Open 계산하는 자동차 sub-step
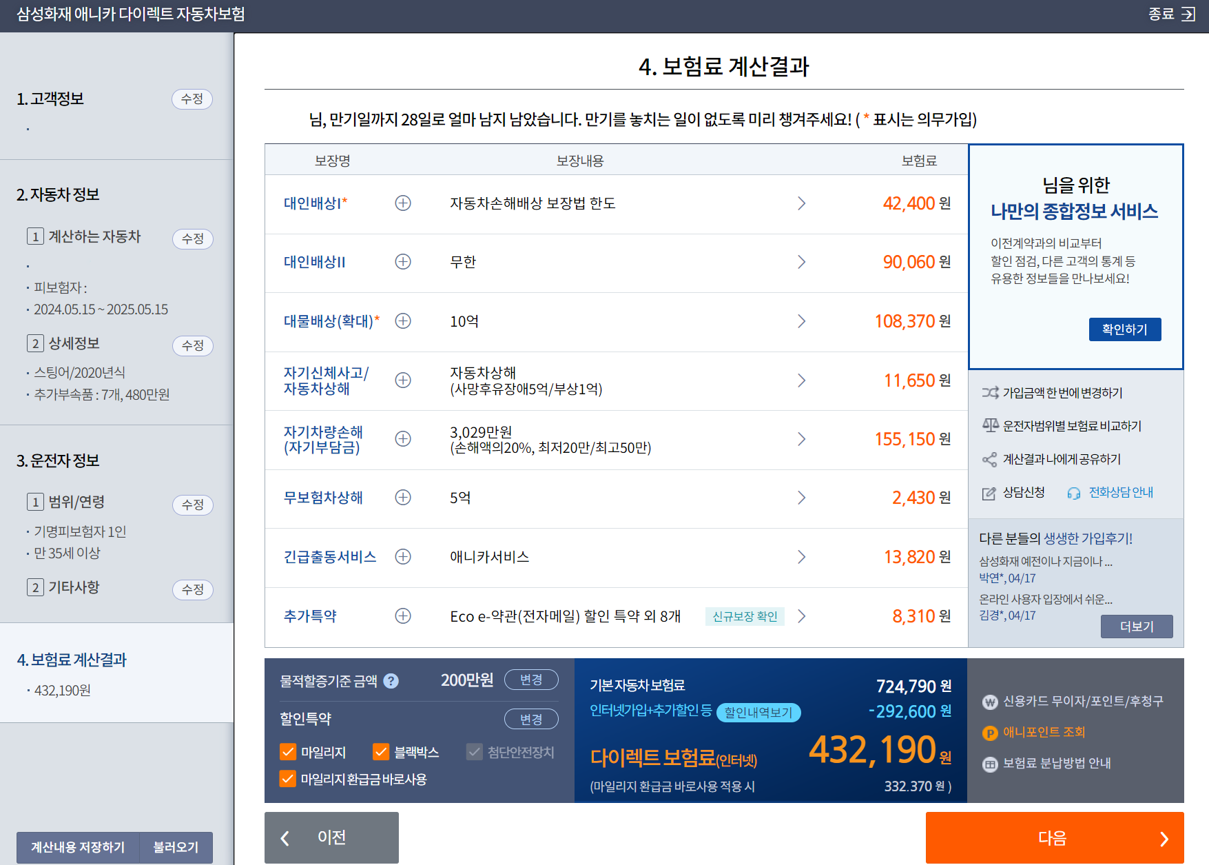Viewport: 1209px width, 865px height. point(84,236)
